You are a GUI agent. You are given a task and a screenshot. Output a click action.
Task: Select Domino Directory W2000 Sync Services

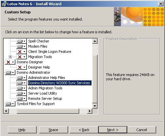(x=60, y=83)
